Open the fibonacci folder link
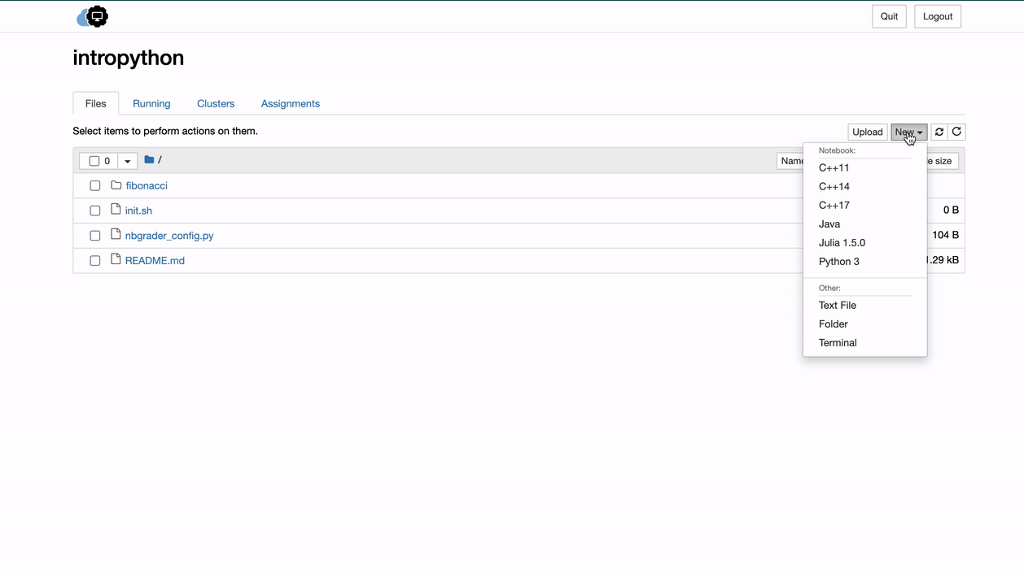1024x569 pixels. 147,185
